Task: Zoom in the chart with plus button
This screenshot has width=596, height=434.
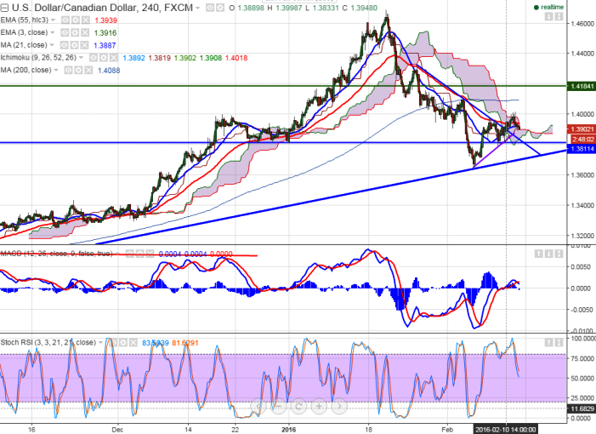Action: pos(319,407)
